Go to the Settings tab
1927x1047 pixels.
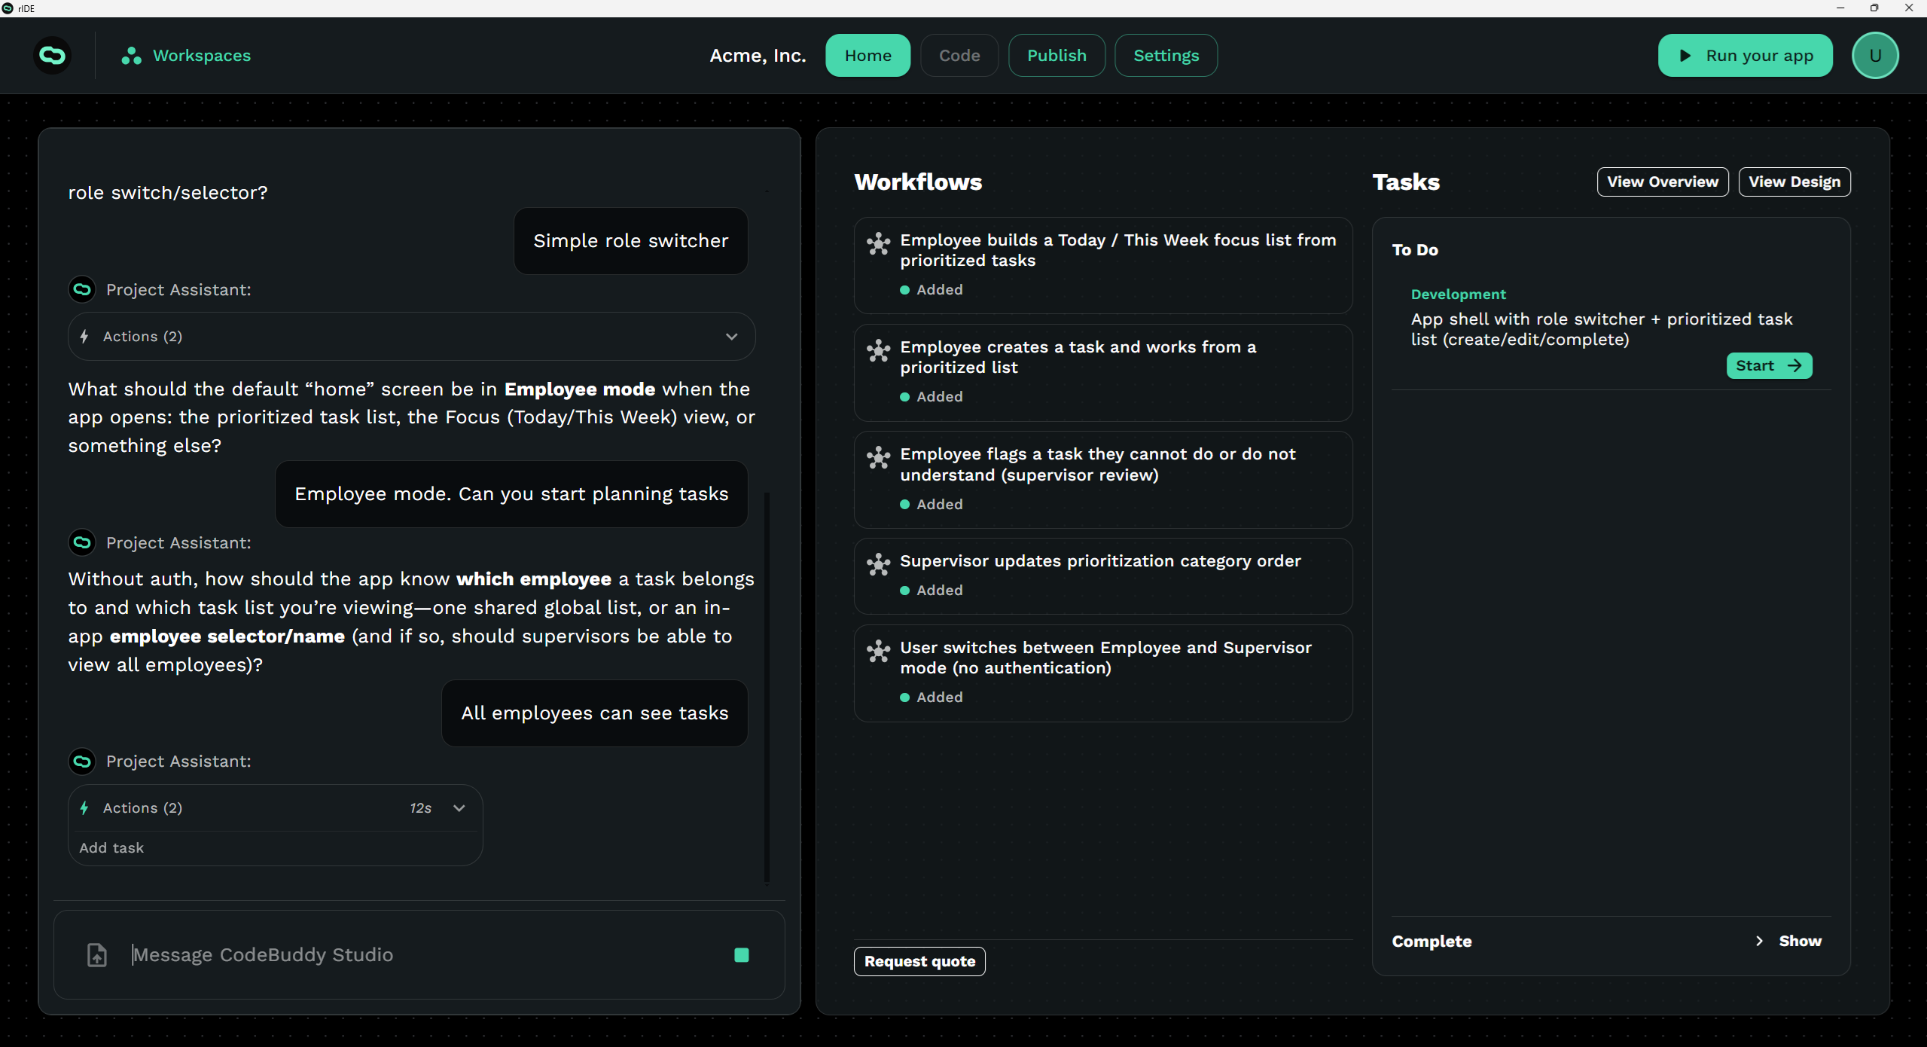click(x=1166, y=56)
